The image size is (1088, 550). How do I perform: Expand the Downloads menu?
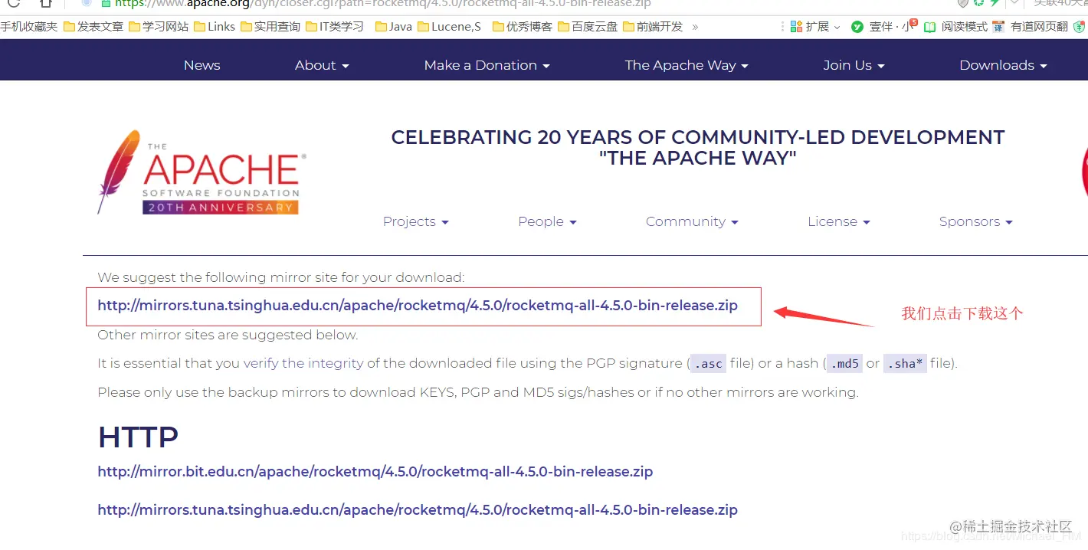click(x=1003, y=65)
